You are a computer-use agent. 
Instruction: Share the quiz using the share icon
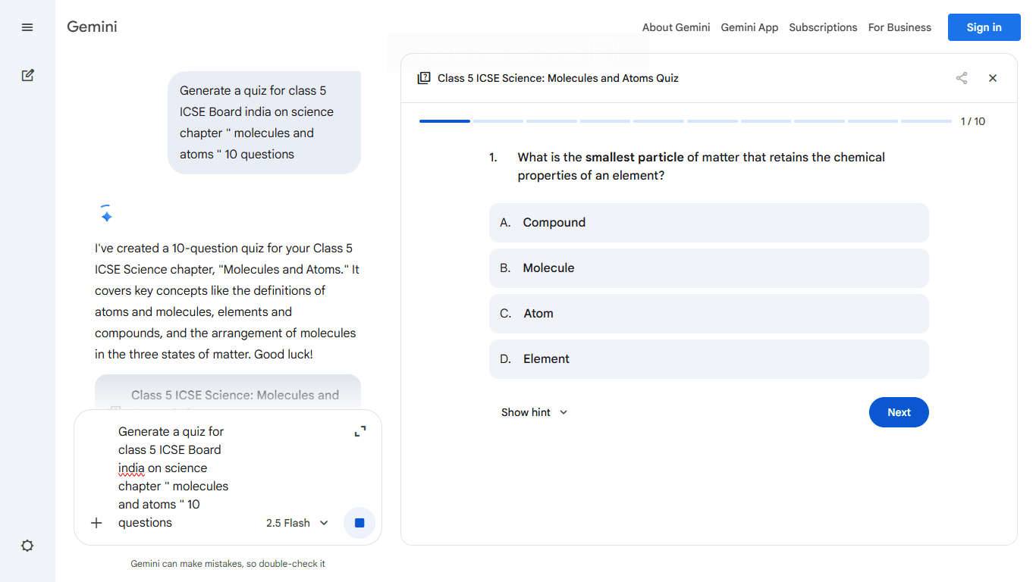pyautogui.click(x=962, y=78)
